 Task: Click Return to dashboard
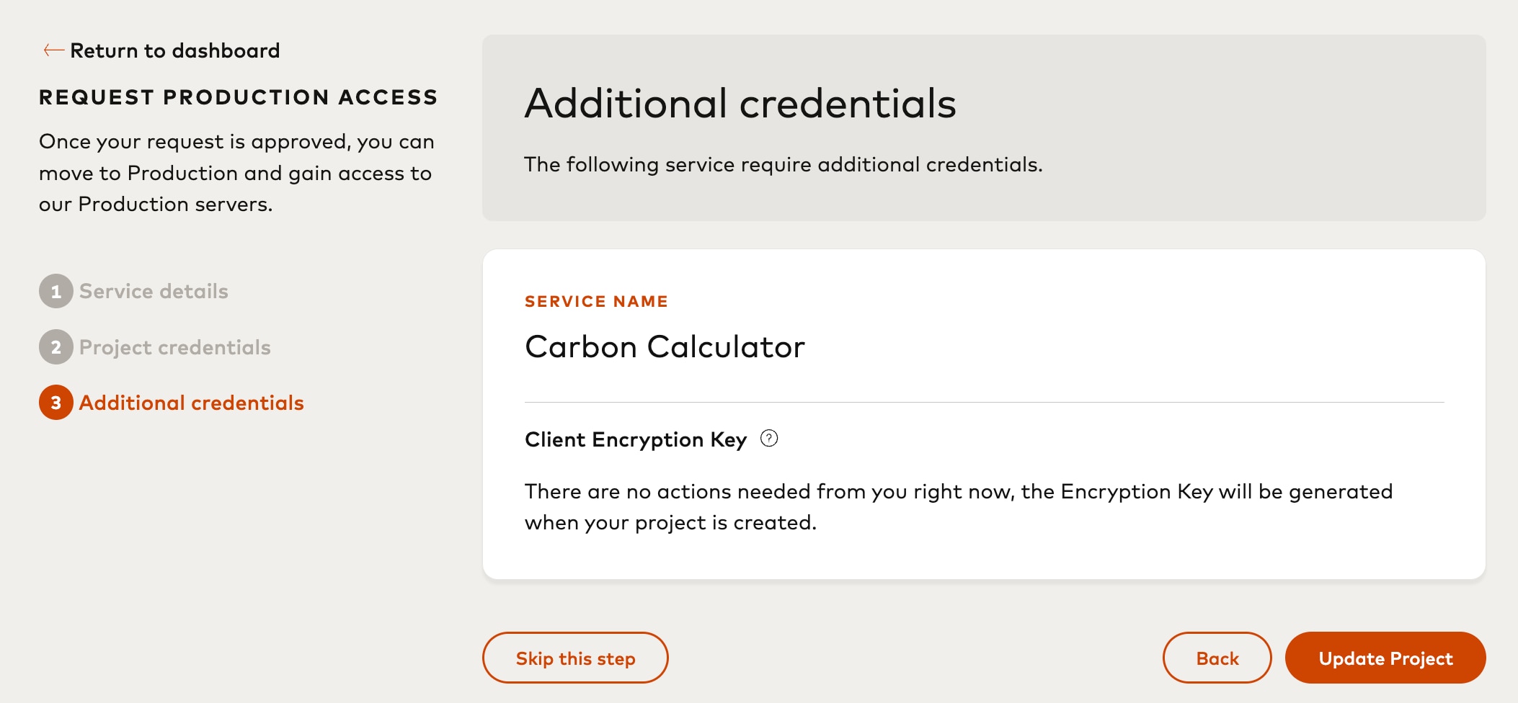click(x=174, y=50)
